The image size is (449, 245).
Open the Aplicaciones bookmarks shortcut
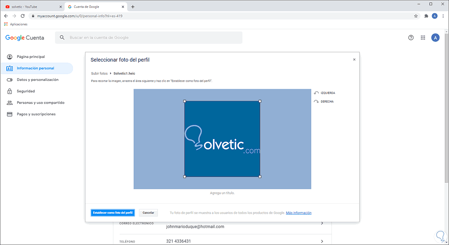click(x=16, y=24)
